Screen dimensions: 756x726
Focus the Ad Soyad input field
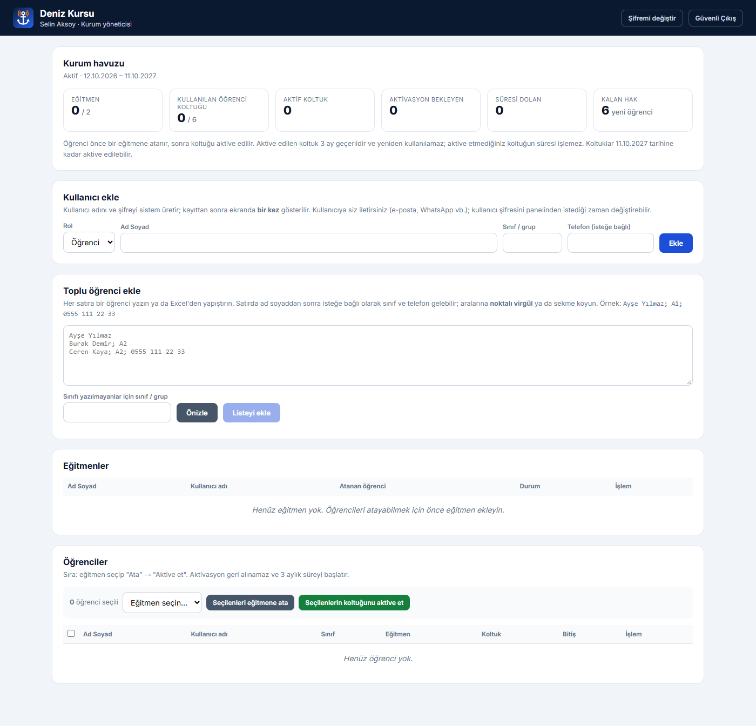tap(309, 243)
